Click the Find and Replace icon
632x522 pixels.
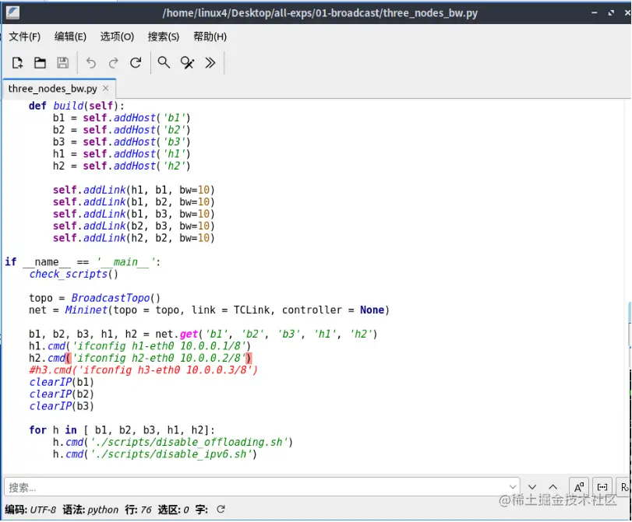coord(187,63)
